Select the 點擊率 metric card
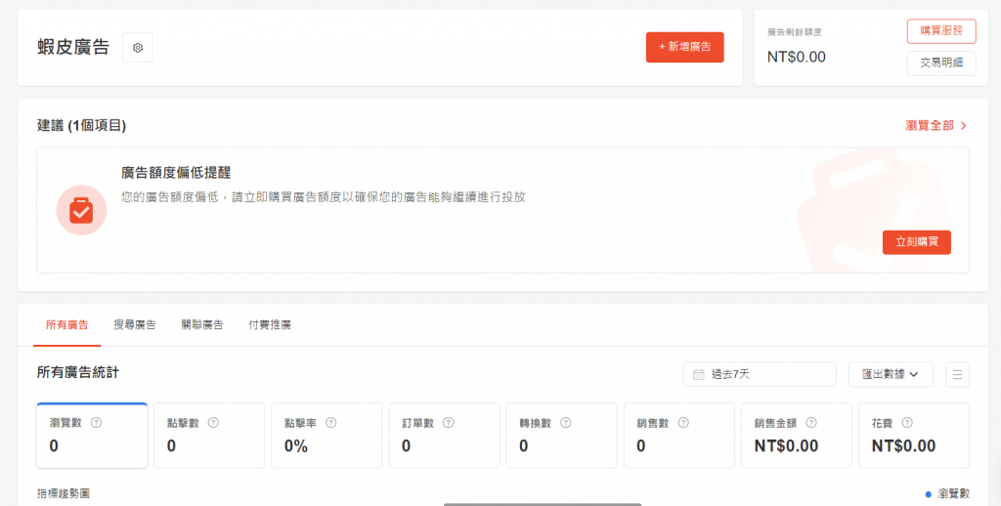The width and height of the screenshot is (1001, 506). (x=326, y=435)
